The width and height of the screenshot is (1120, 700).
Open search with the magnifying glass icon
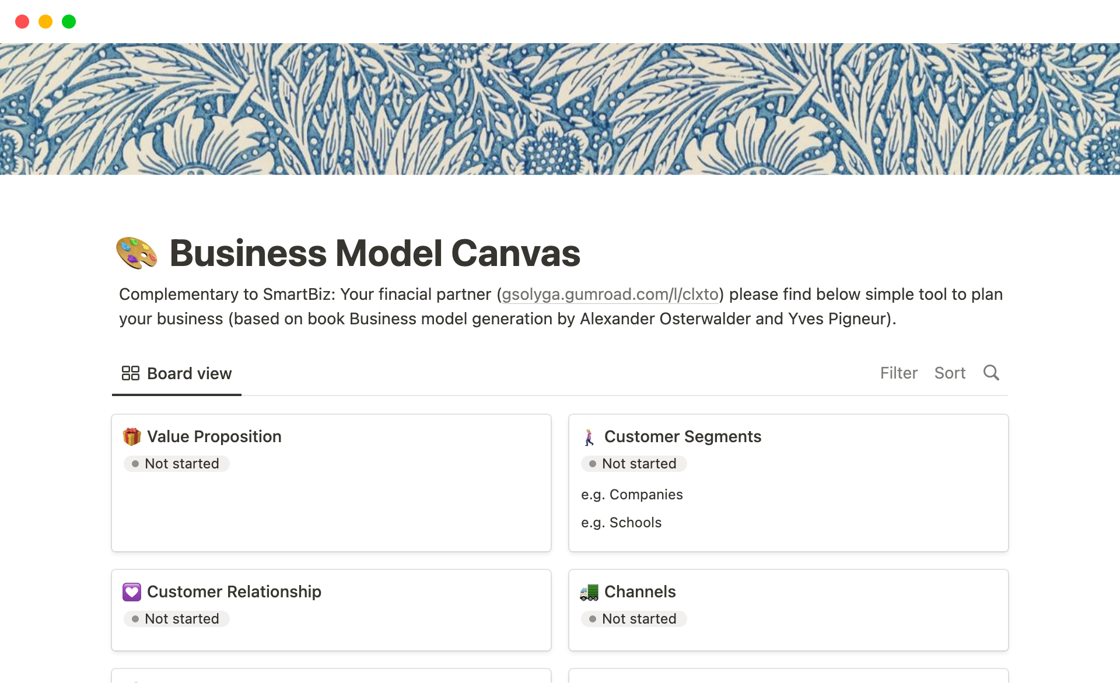click(x=992, y=373)
